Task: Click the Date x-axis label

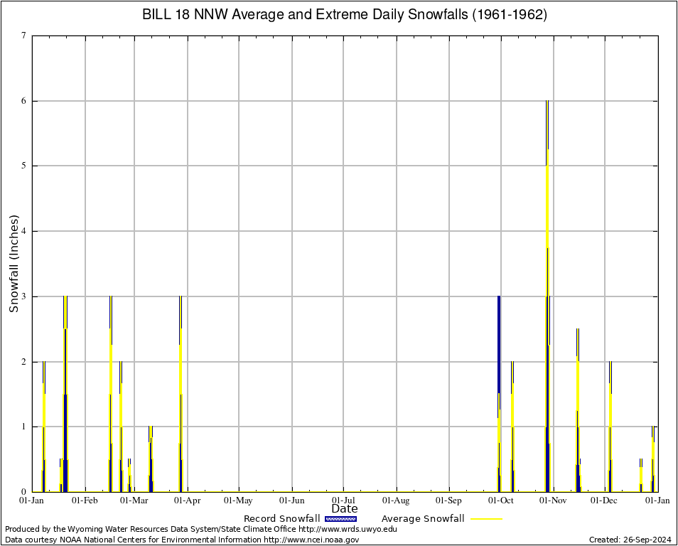Action: (x=345, y=509)
